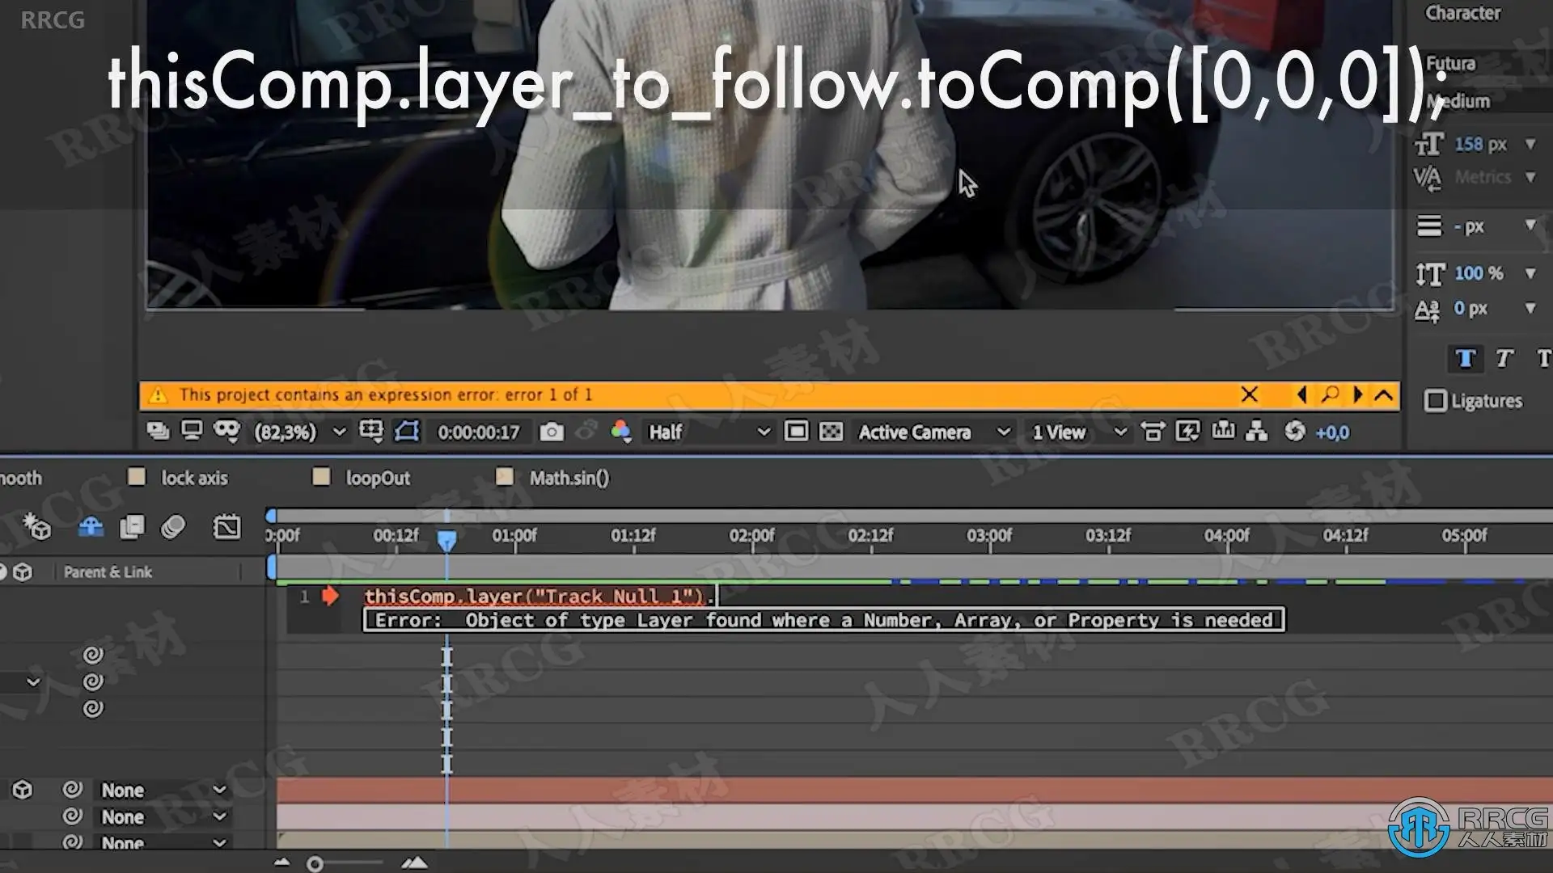Click the reset exposure icon
This screenshot has width=1553, height=873.
point(1295,432)
